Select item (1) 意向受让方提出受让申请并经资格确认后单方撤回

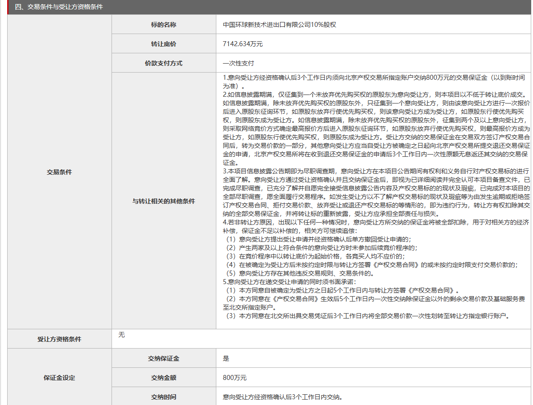tap(318, 239)
